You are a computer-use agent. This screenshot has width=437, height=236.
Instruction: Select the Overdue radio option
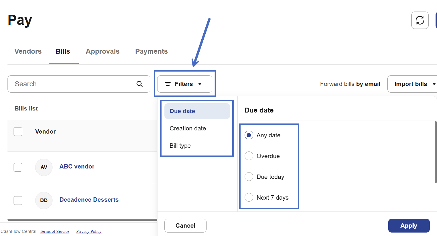pos(249,156)
